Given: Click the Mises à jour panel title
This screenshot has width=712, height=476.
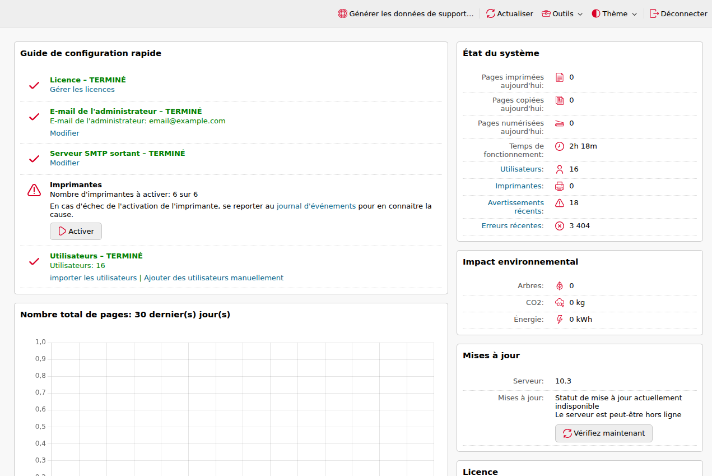Looking at the screenshot, I should pos(491,355).
